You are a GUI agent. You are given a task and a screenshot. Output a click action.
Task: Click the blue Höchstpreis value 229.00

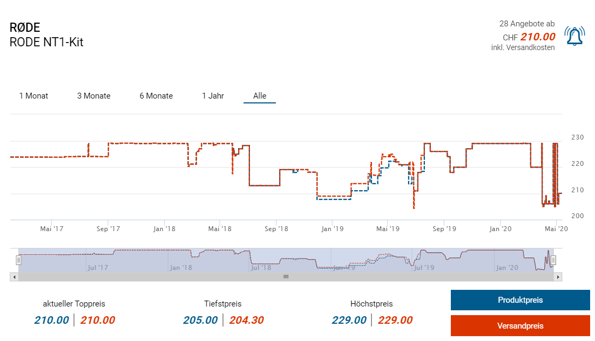(x=349, y=320)
